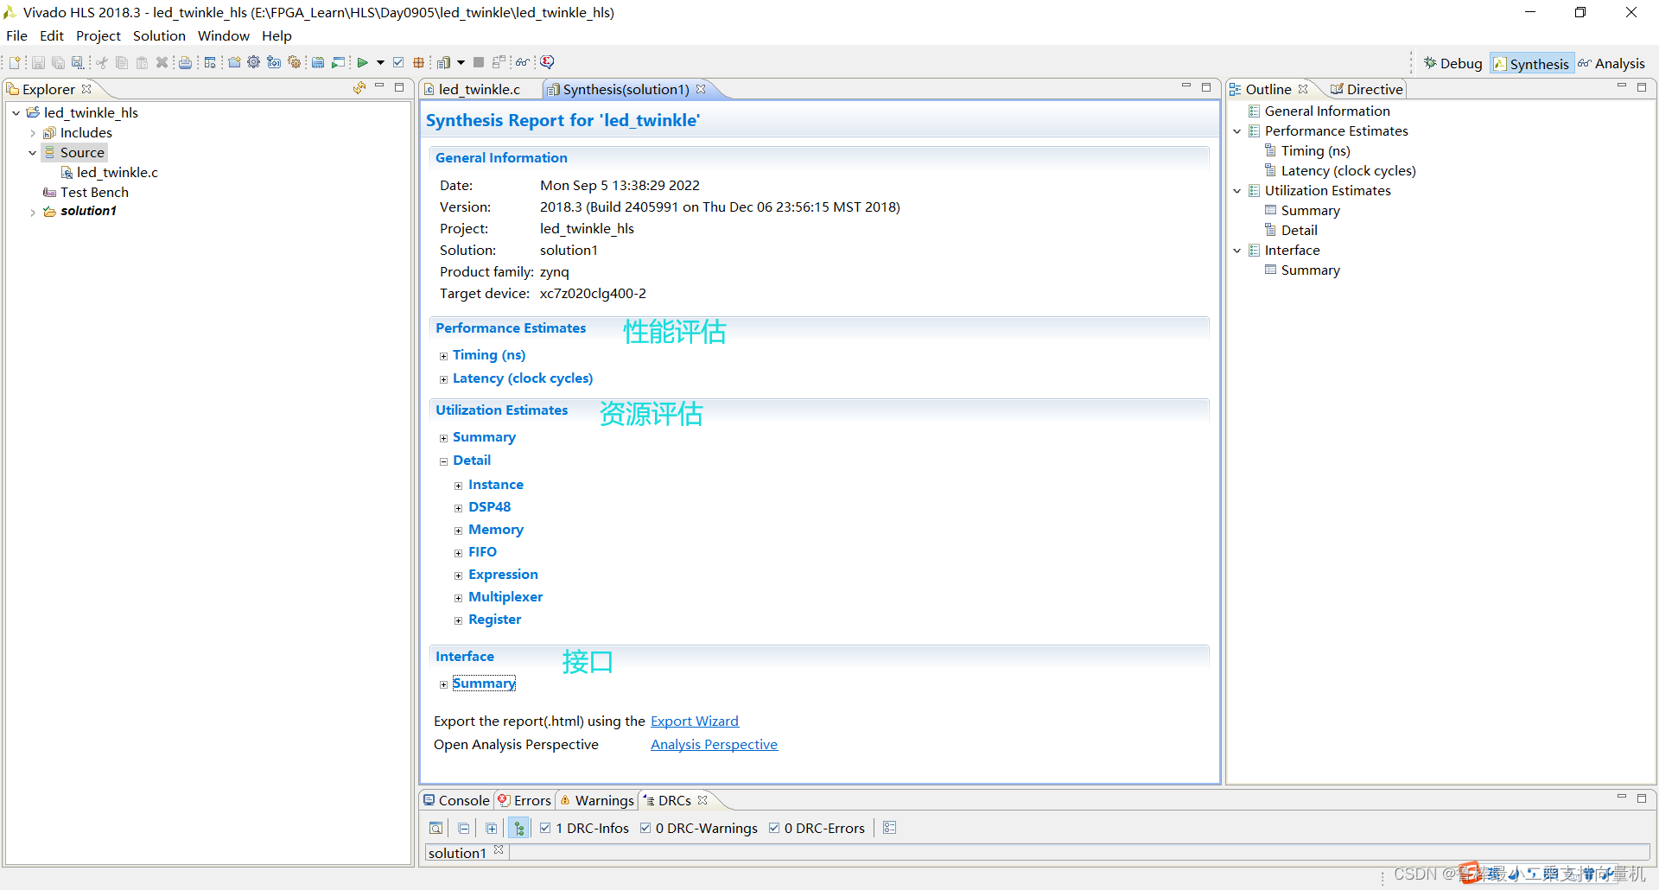Collapse all DRC entries icon

463,828
